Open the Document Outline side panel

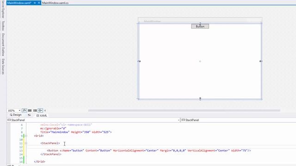tap(3, 45)
